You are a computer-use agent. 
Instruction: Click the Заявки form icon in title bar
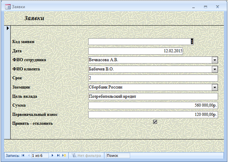[8, 7]
